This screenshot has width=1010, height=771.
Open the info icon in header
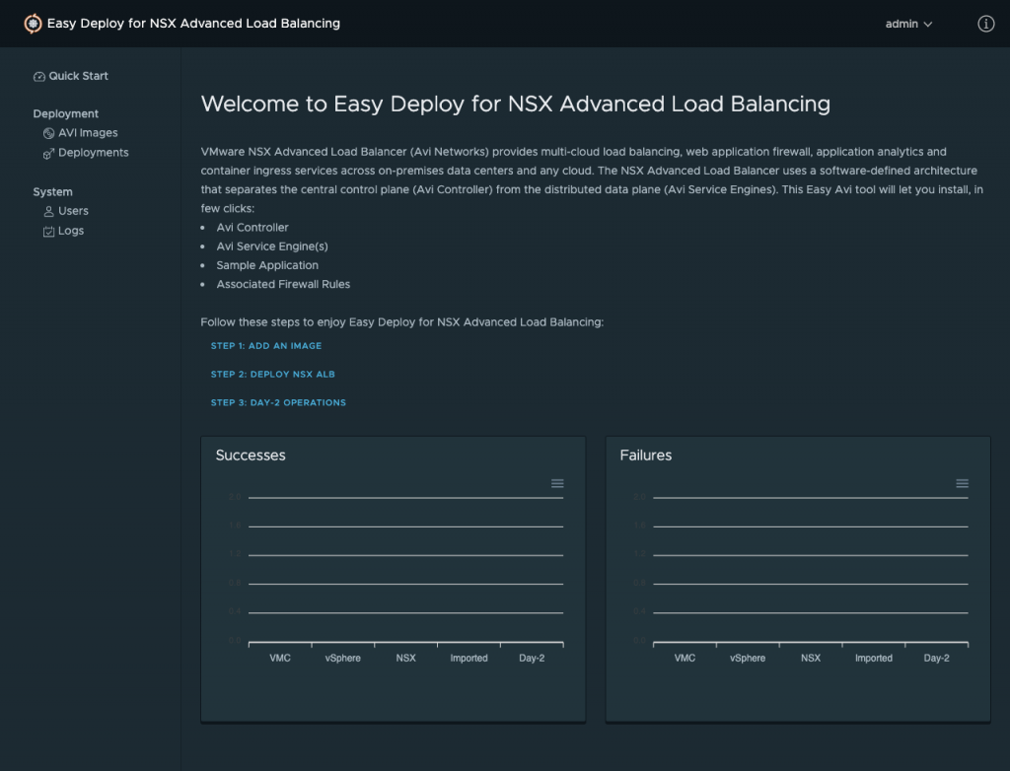pyautogui.click(x=985, y=24)
